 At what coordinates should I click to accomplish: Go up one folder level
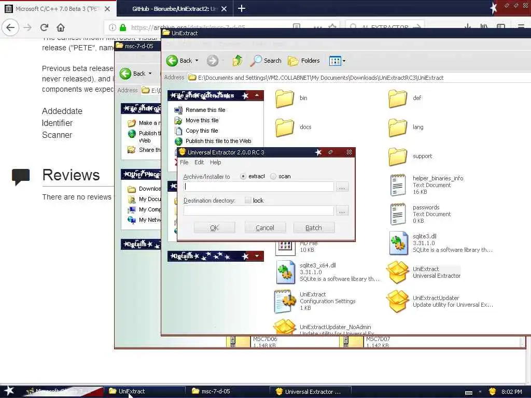(x=237, y=61)
